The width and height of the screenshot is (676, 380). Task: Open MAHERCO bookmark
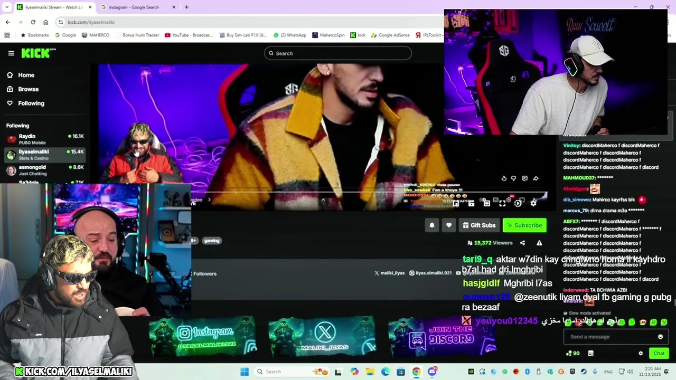point(96,35)
